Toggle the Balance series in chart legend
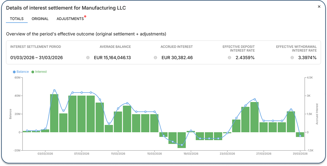The image size is (327, 166). coord(21,72)
